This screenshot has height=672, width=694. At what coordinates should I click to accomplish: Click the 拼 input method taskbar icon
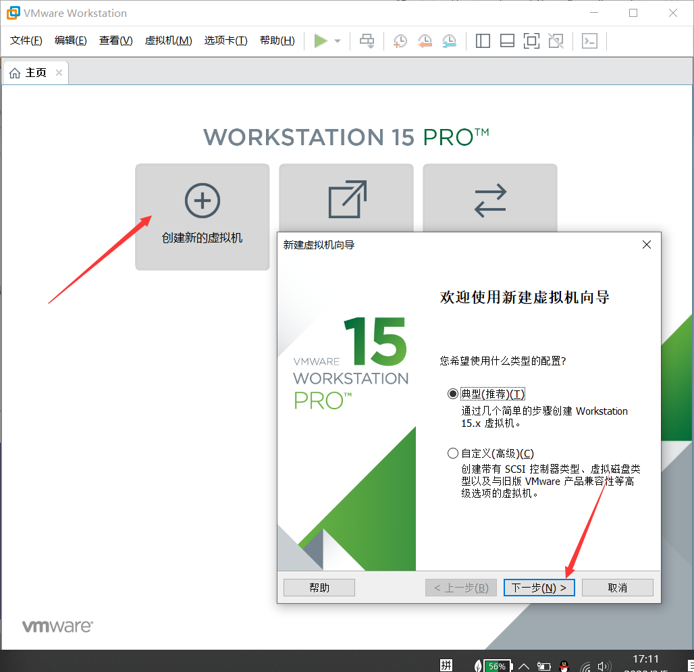point(446,665)
